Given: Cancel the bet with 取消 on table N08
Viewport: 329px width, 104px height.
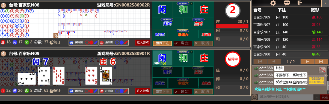Looking at the screenshot, I should [x=203, y=43].
